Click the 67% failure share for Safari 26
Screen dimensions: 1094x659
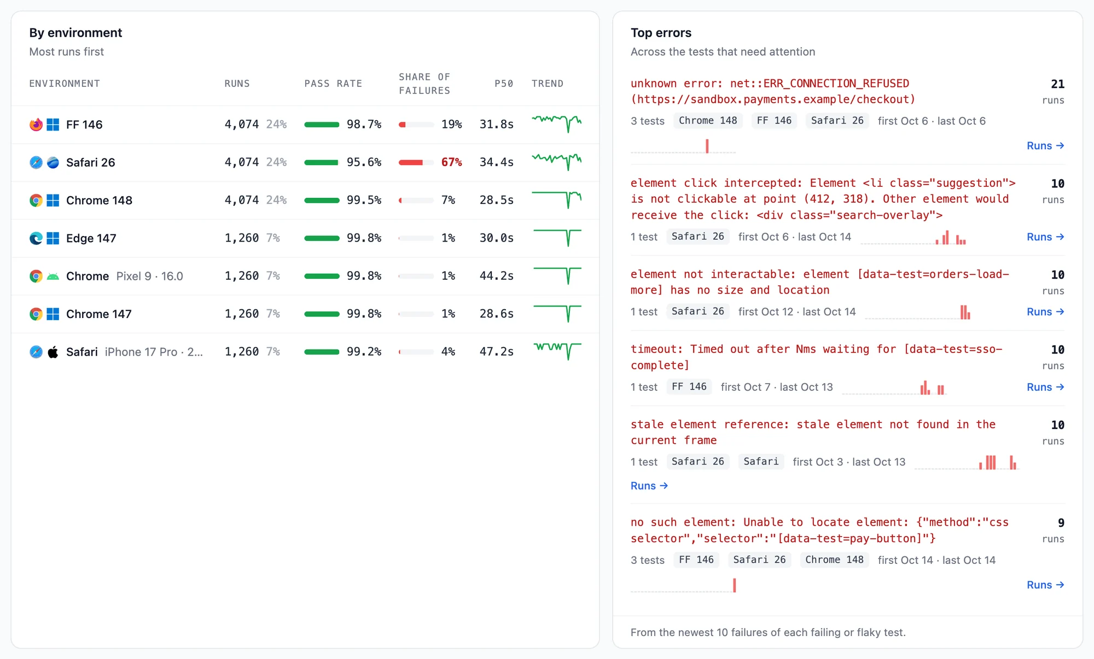pyautogui.click(x=452, y=162)
